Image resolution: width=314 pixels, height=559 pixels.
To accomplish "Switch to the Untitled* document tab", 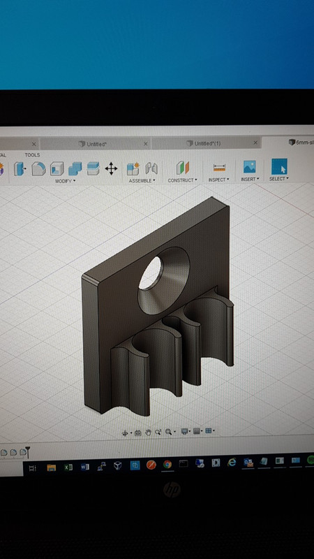I will (96, 144).
